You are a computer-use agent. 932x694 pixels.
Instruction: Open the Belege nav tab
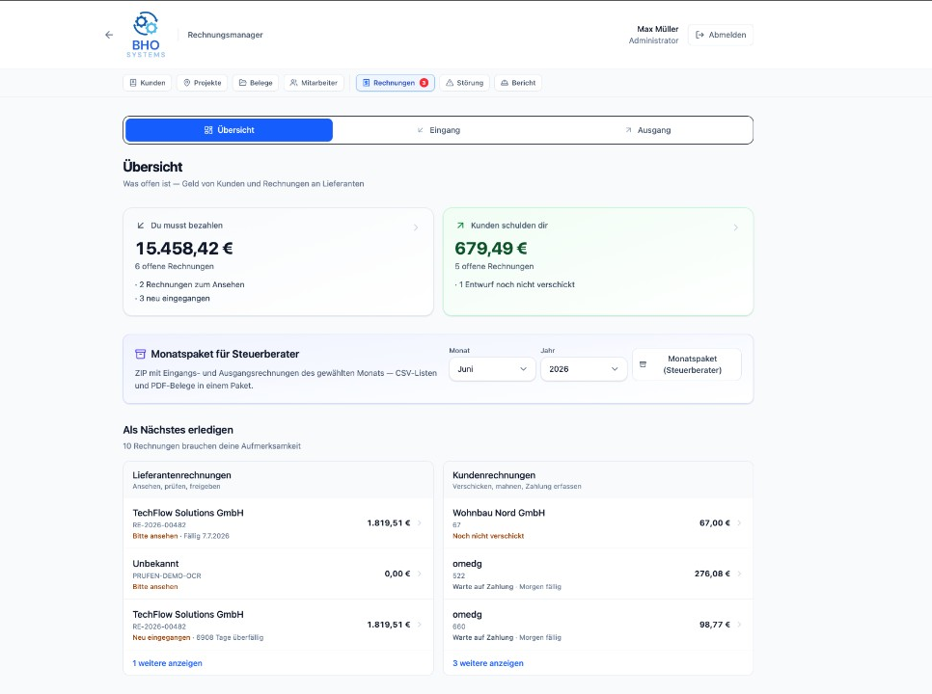[x=256, y=83]
